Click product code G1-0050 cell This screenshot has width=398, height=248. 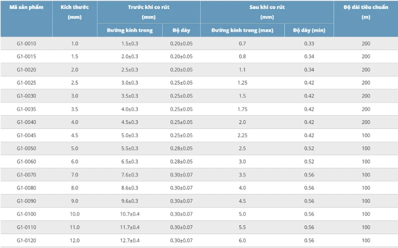(26, 148)
